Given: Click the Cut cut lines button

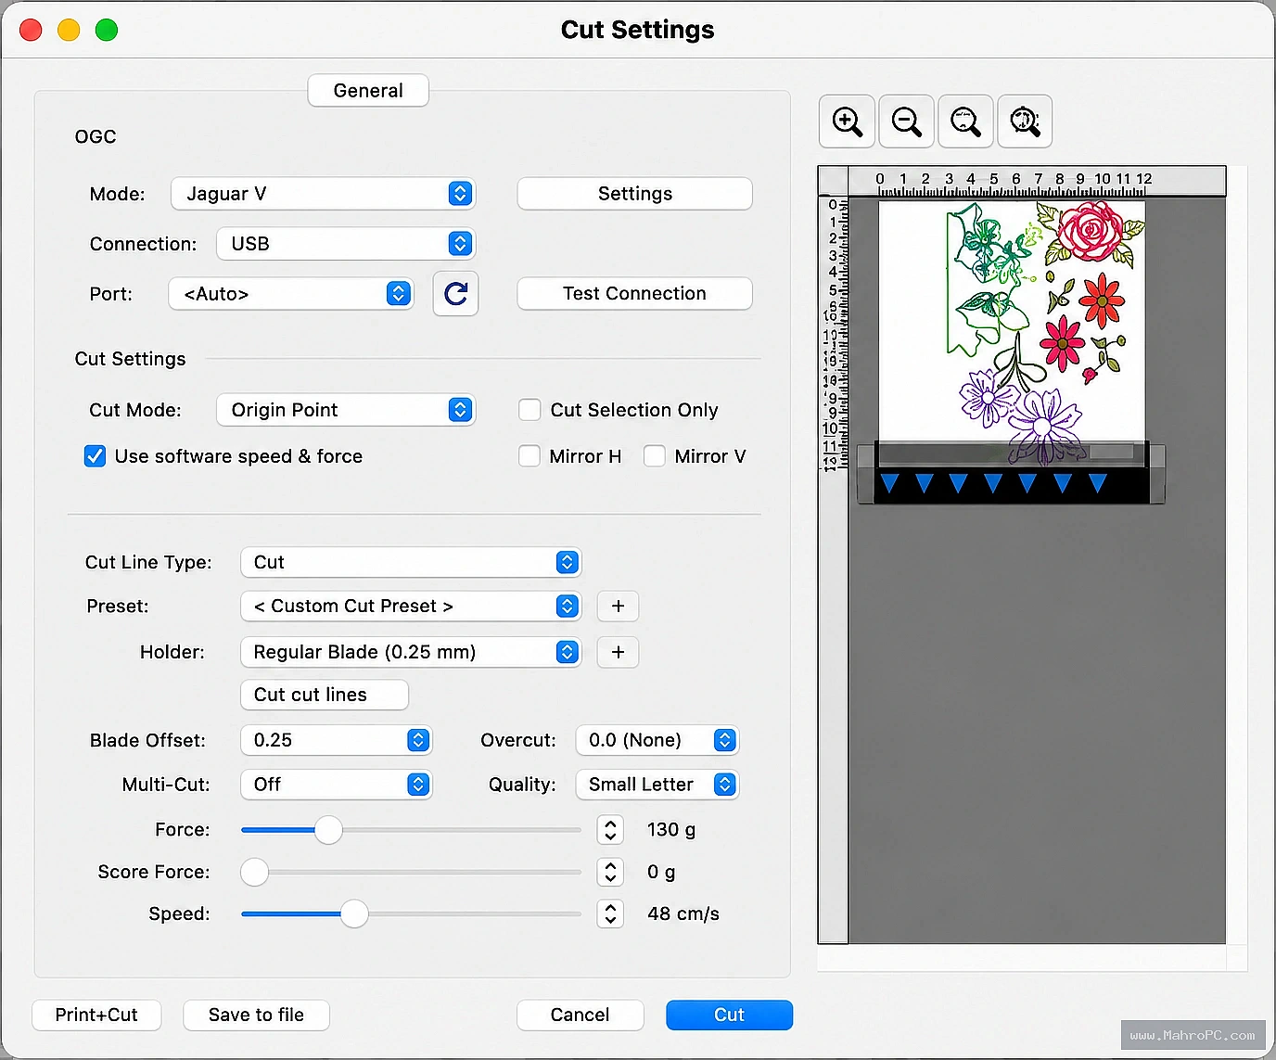Looking at the screenshot, I should [325, 695].
